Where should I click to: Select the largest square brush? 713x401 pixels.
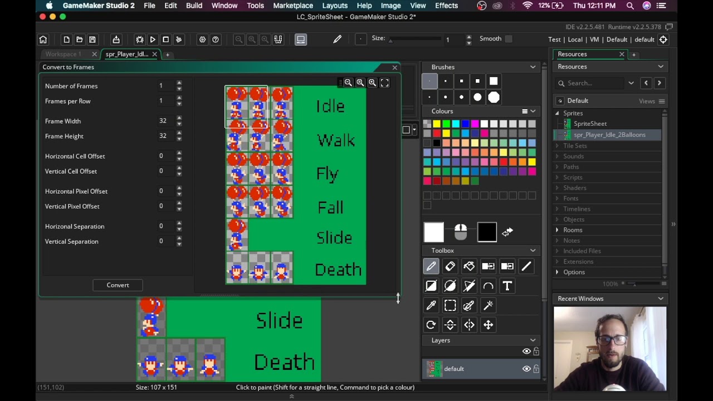[494, 81]
